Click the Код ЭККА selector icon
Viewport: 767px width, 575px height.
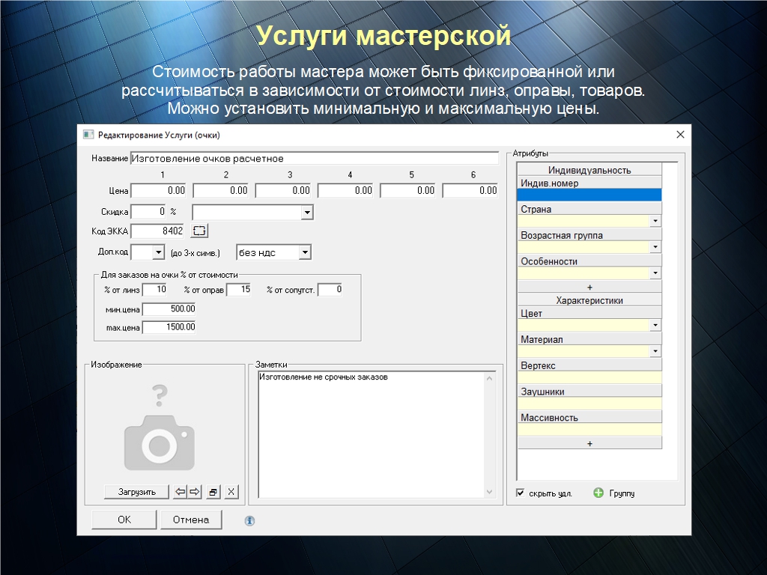point(199,231)
